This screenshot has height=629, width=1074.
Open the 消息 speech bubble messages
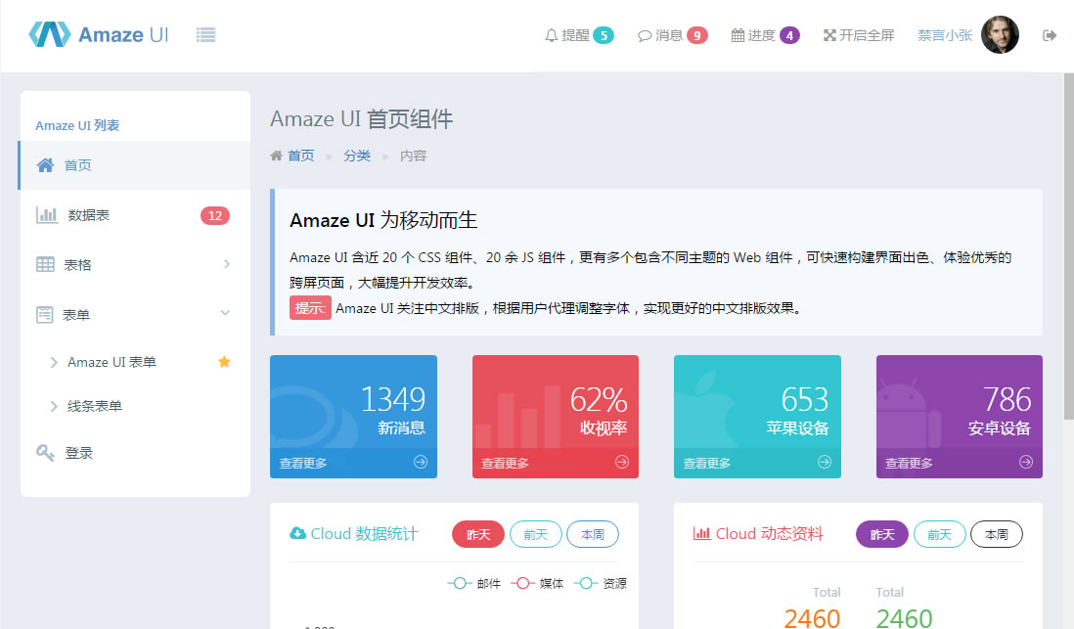tap(644, 35)
